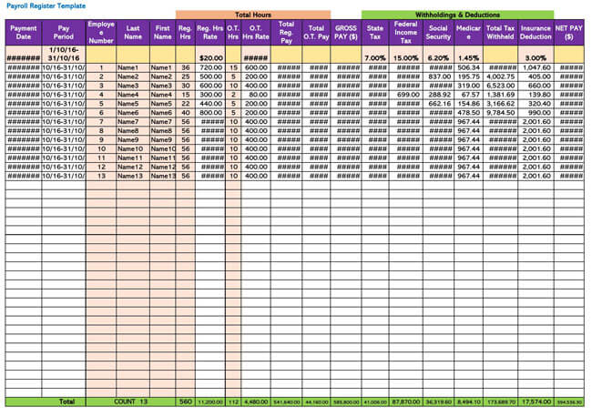592x417 pixels.
Task: Click the Federal Income Tax column header
Action: [405, 32]
